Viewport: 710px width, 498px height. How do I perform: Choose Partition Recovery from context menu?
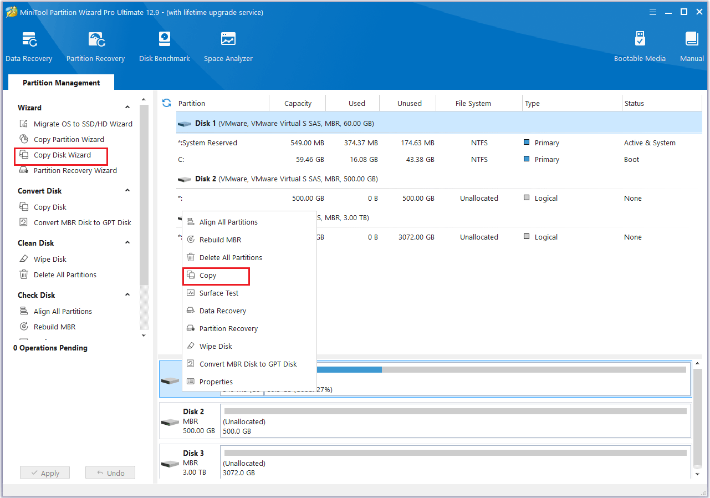point(249,328)
